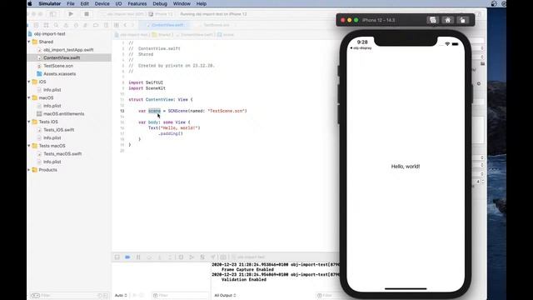Toggle breakpoints activation in the debug bar
The height and width of the screenshot is (300, 533).
pyautogui.click(x=127, y=257)
